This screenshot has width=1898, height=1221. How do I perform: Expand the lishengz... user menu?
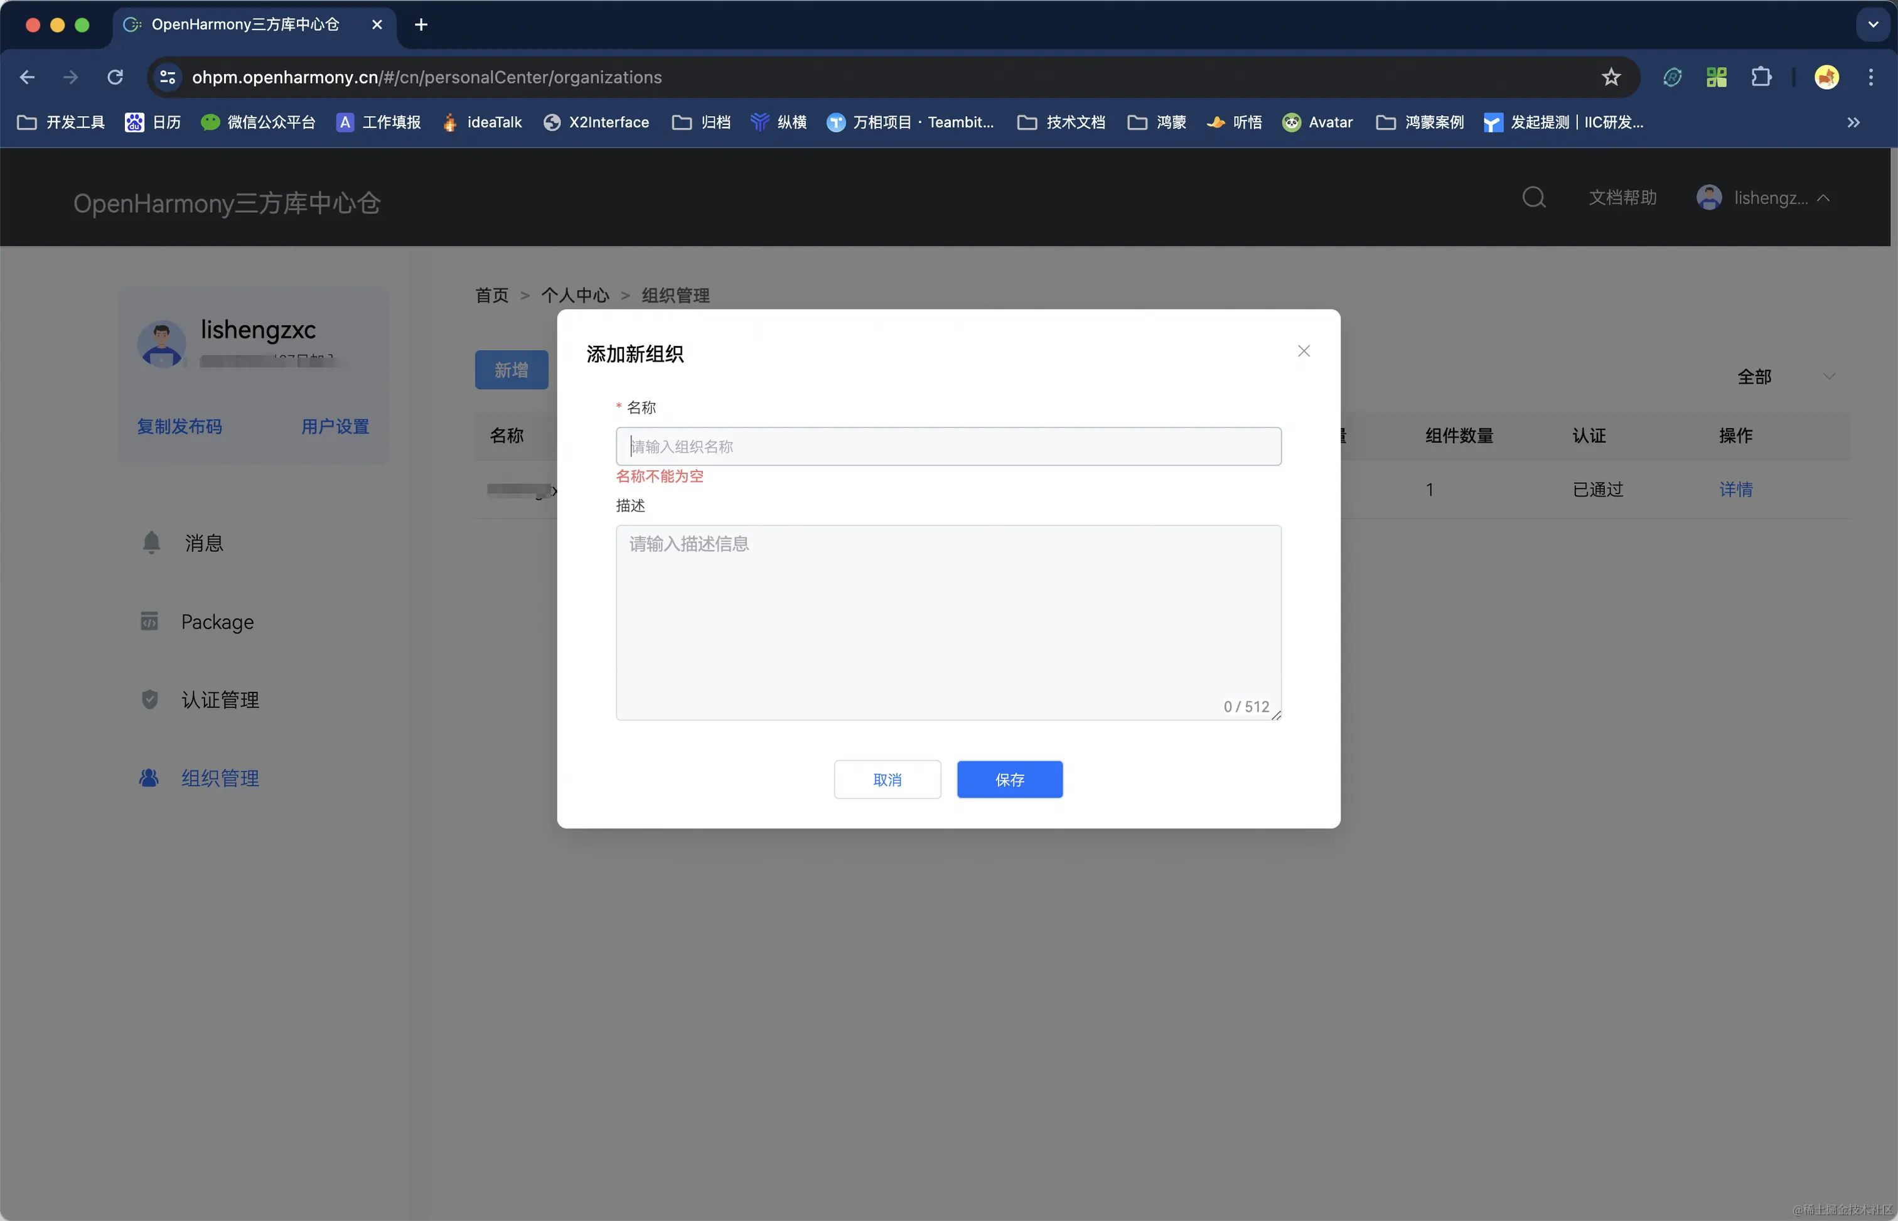[1771, 197]
